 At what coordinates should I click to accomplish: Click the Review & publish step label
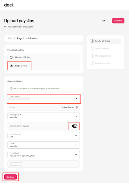(102, 63)
